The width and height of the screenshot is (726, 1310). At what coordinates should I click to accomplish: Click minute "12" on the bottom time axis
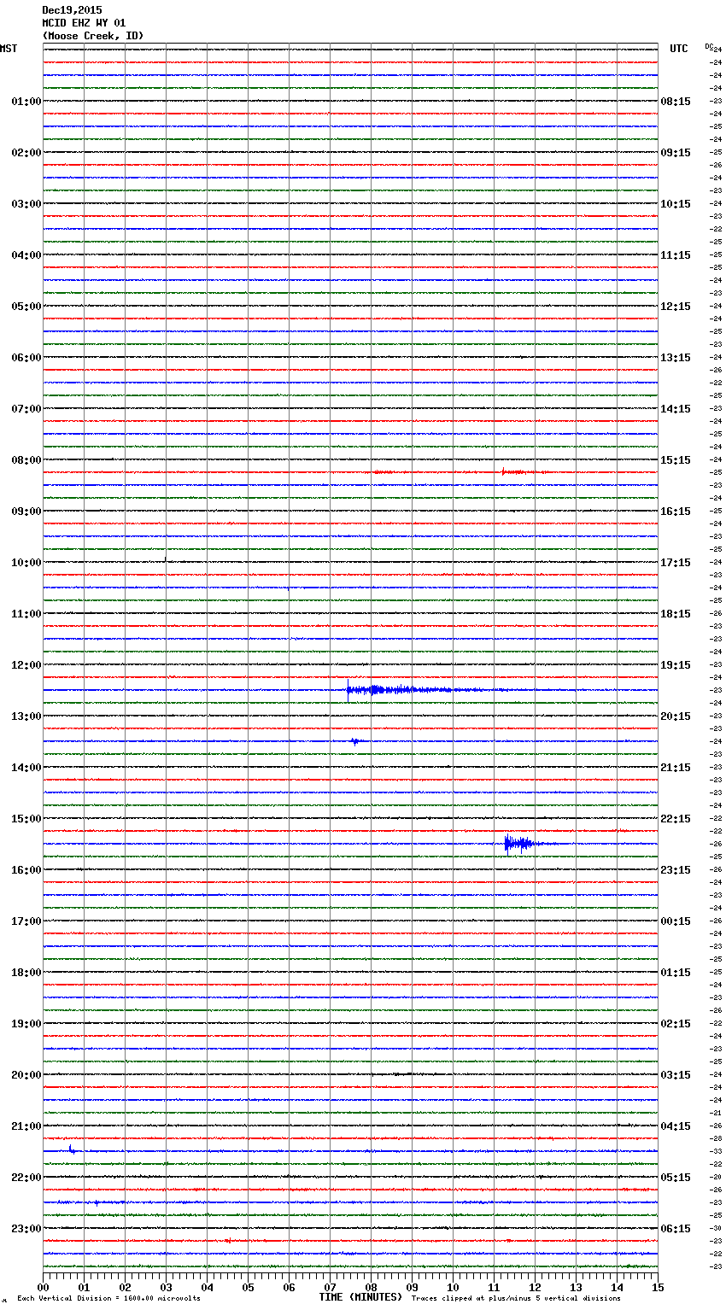coord(535,1288)
